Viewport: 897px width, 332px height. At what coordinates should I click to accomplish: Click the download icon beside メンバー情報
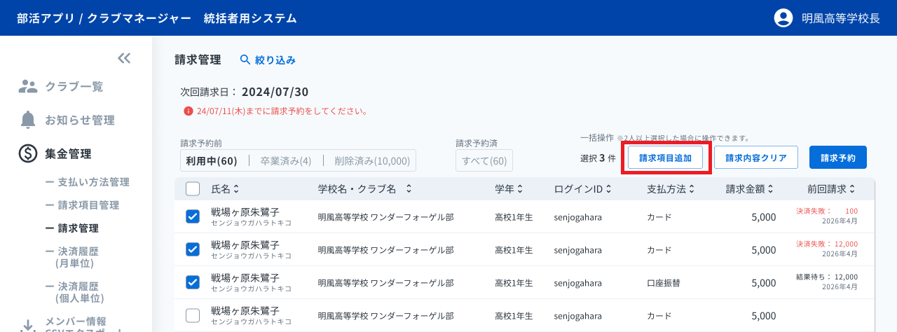(x=28, y=325)
